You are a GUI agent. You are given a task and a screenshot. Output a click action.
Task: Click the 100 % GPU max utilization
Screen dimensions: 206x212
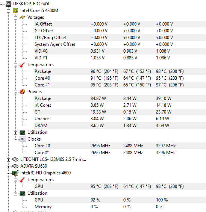(x=162, y=200)
